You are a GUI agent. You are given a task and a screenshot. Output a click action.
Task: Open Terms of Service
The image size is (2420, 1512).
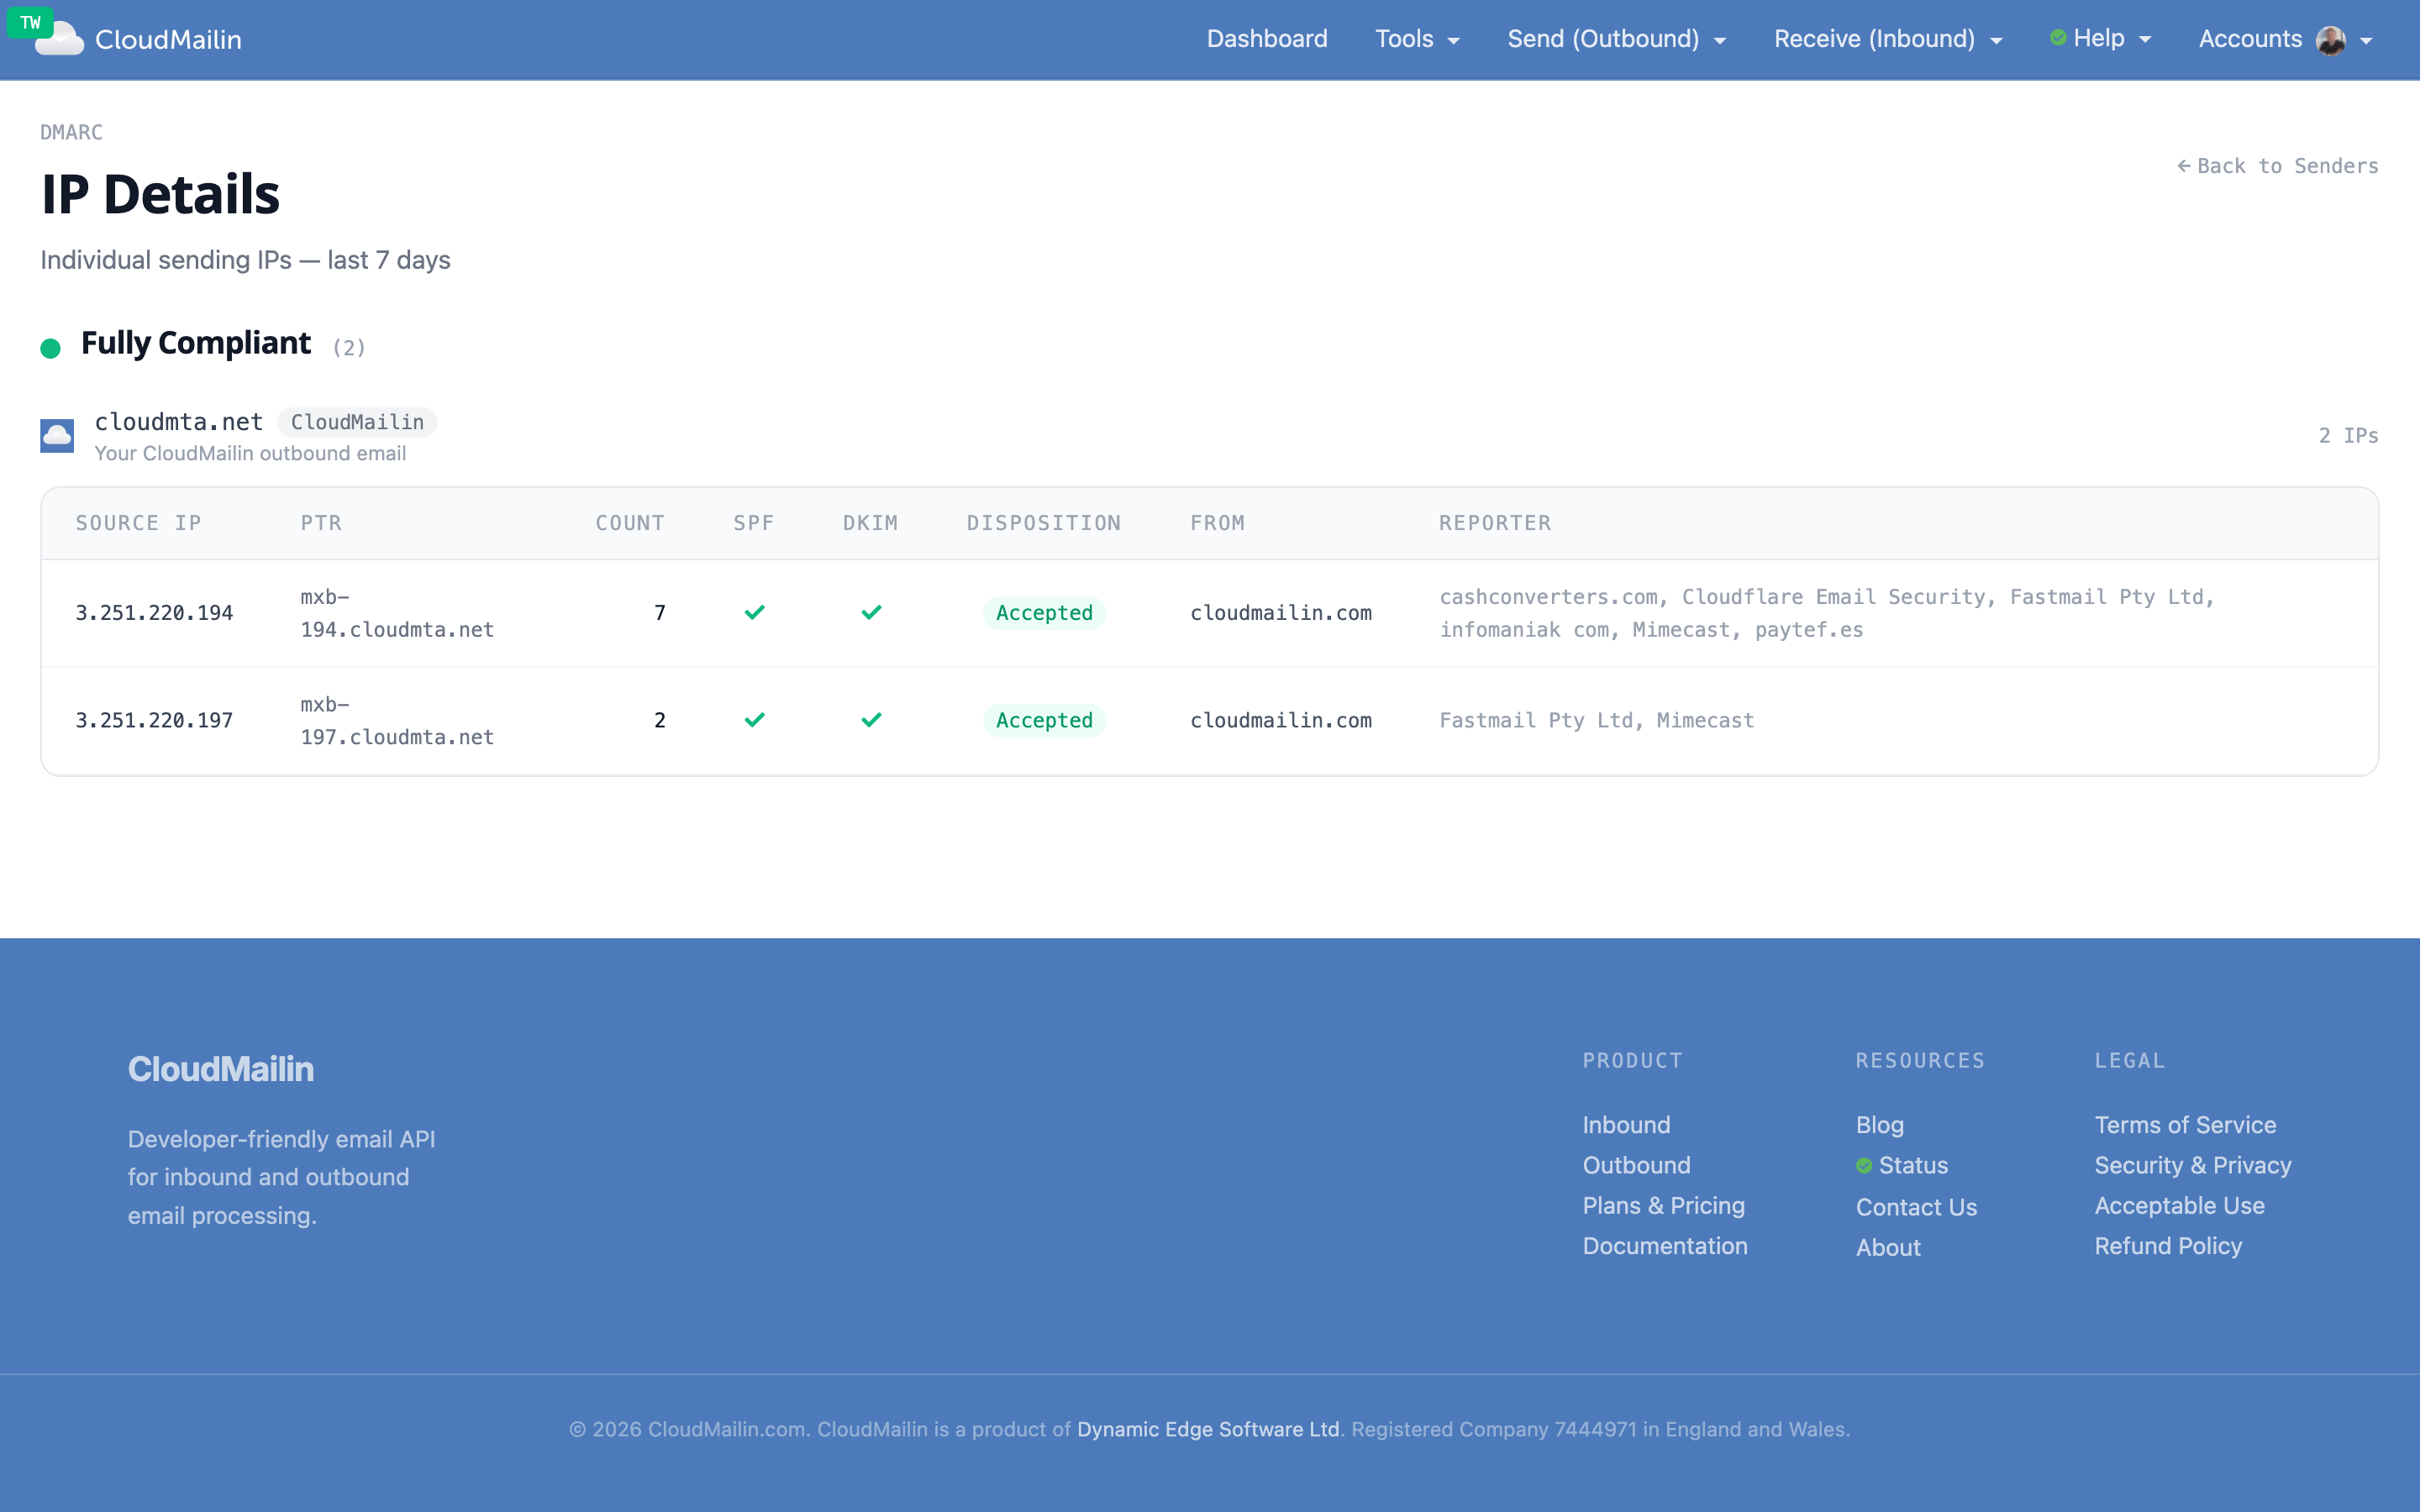2185,1125
